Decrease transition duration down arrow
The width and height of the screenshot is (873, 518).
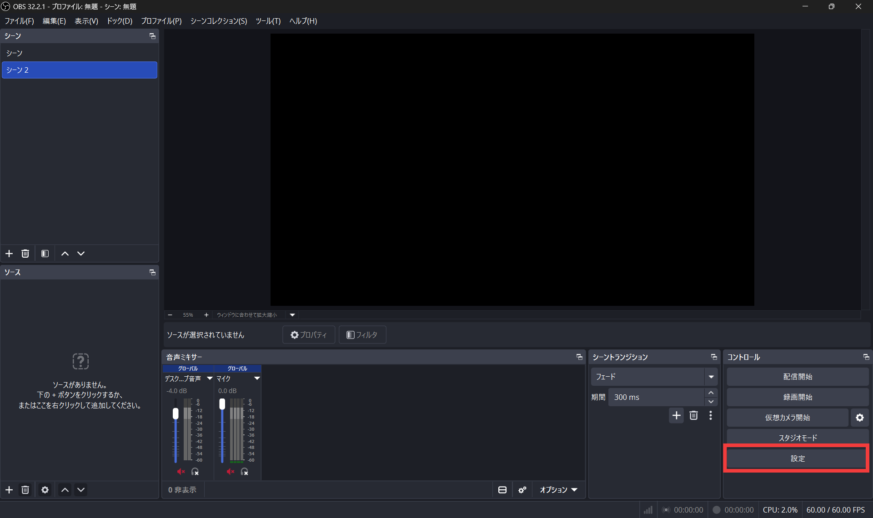(711, 402)
